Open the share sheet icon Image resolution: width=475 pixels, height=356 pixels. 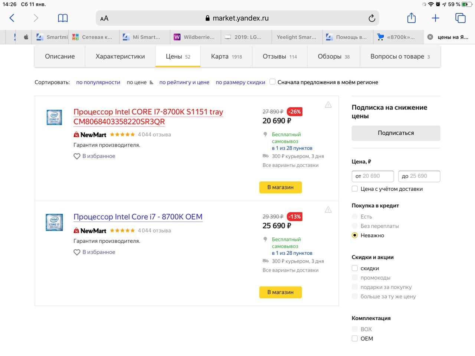(x=411, y=18)
